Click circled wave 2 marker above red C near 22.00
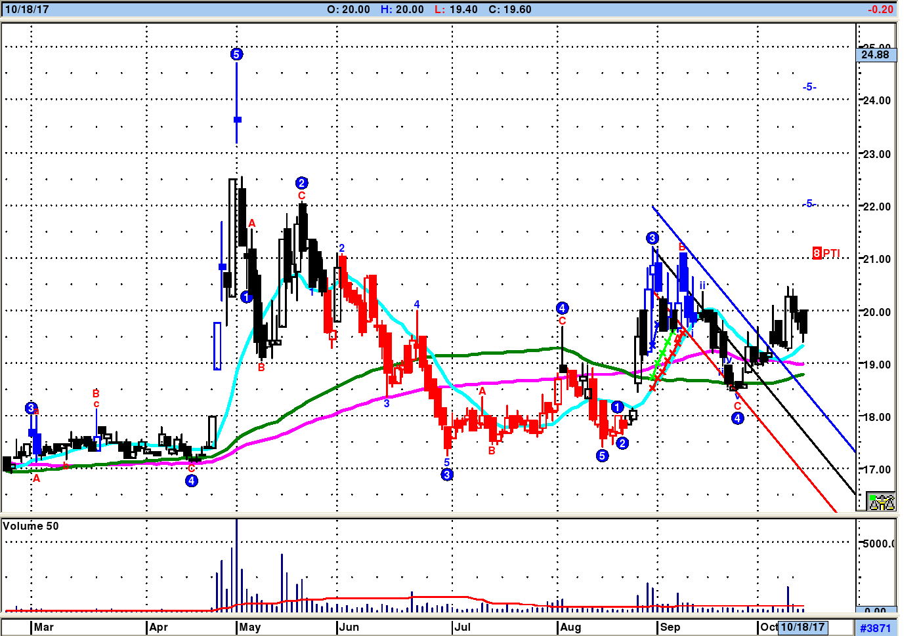 click(x=301, y=183)
